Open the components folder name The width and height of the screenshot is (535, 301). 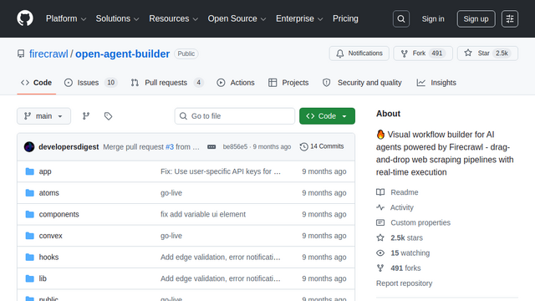(x=59, y=214)
